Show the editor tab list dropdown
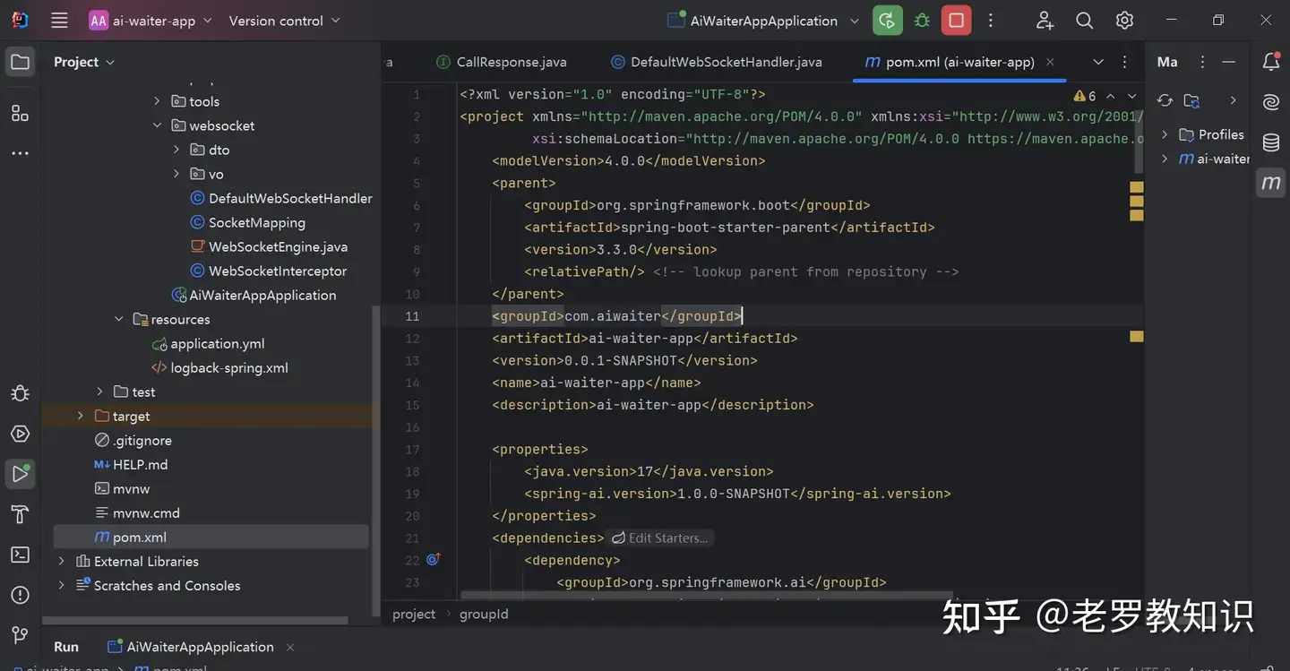Image resolution: width=1290 pixels, height=671 pixels. coord(1098,62)
